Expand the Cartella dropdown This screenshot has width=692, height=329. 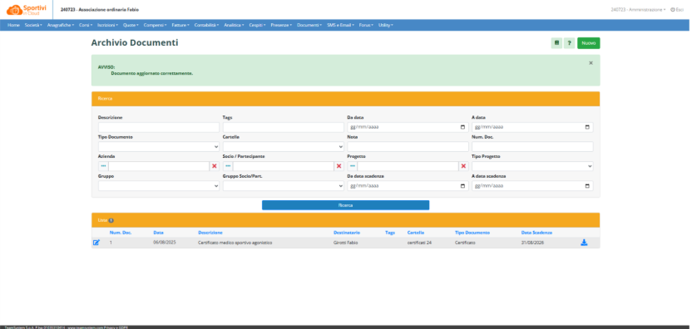(284, 147)
